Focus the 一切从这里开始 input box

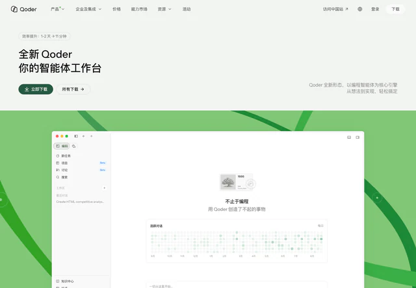click(237, 285)
